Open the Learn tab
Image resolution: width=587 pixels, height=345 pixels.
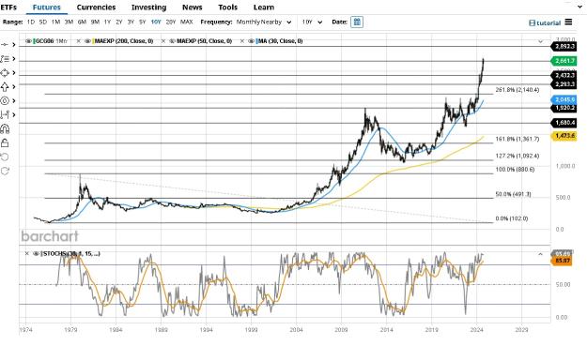point(264,7)
